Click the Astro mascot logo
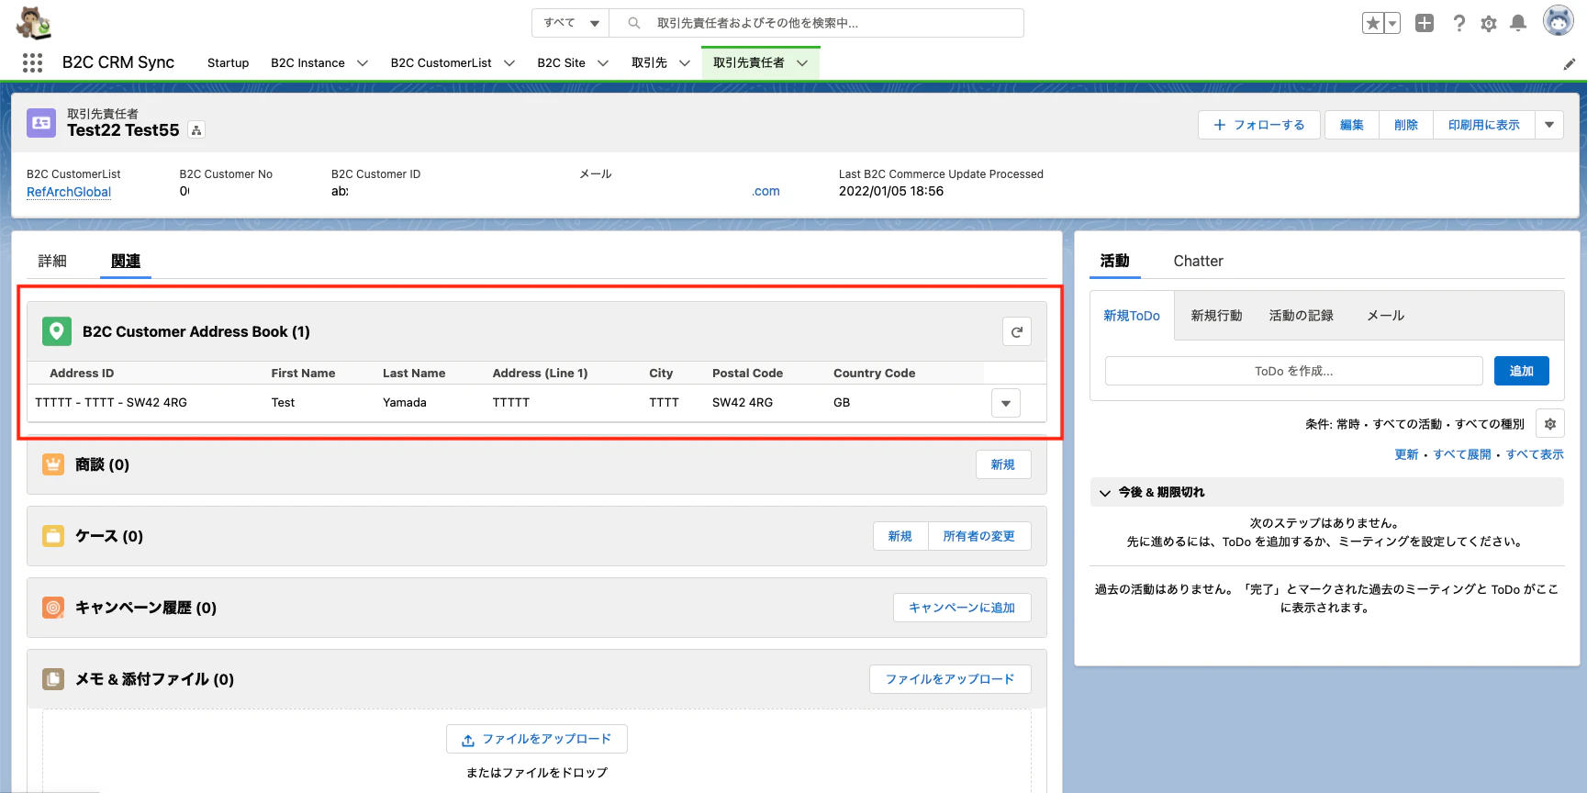Image resolution: width=1587 pixels, height=793 pixels. tap(34, 22)
